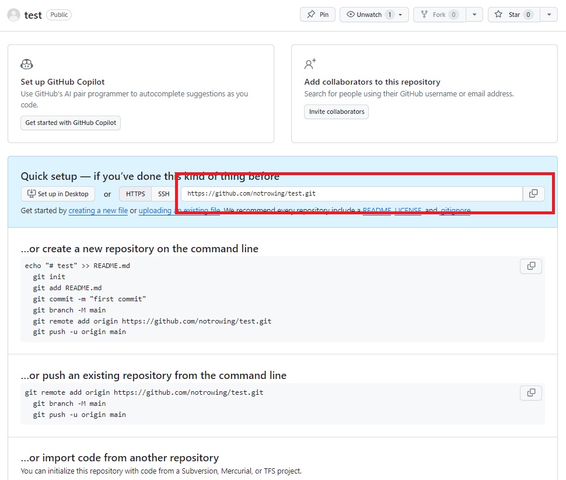Click Get started with GitHub Copilot

[71, 123]
